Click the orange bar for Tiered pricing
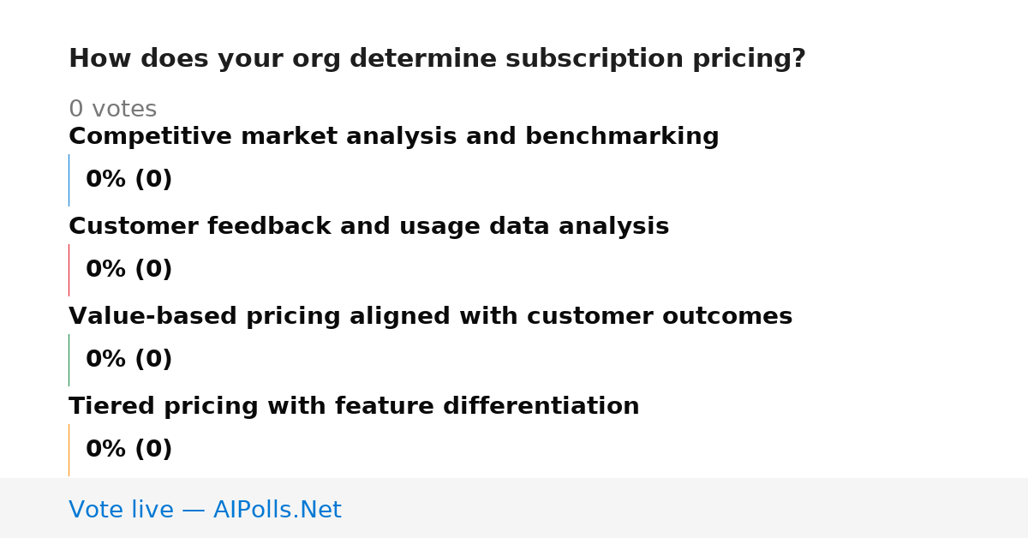The height and width of the screenshot is (538, 1028). (x=69, y=450)
